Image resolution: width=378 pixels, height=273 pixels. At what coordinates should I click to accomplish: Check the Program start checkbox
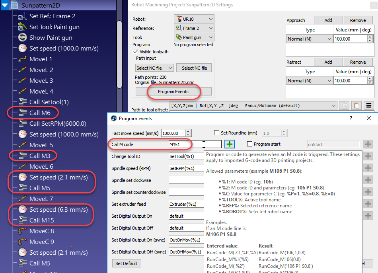coord(249,144)
